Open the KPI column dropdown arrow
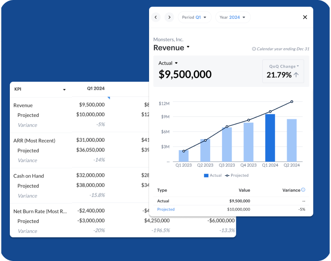Viewport: 331px width, 261px height. click(x=64, y=90)
